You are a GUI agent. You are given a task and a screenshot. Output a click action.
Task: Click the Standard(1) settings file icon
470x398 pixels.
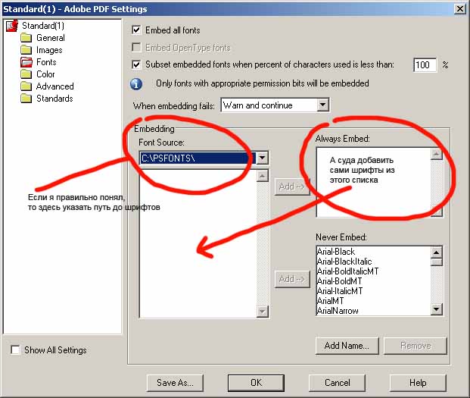click(11, 26)
